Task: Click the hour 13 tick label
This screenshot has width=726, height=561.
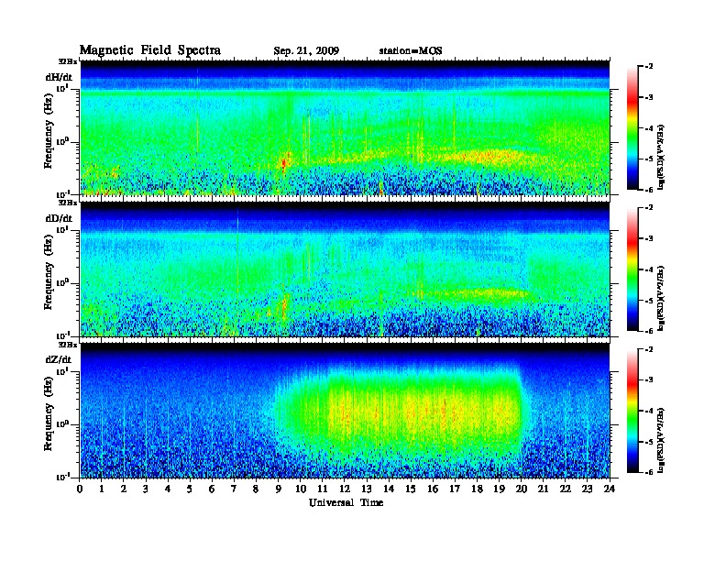Action: 367,489
